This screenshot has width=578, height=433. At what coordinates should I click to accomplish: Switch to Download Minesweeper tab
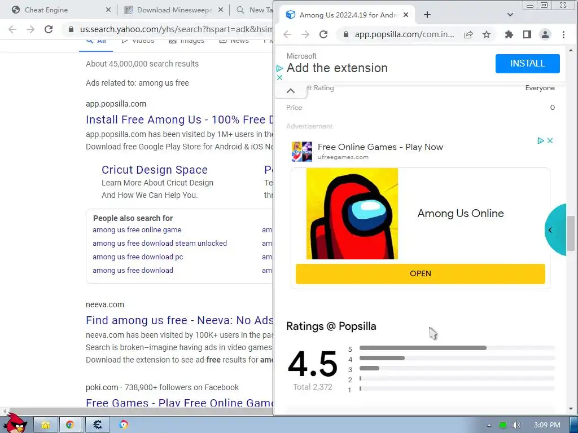click(174, 10)
